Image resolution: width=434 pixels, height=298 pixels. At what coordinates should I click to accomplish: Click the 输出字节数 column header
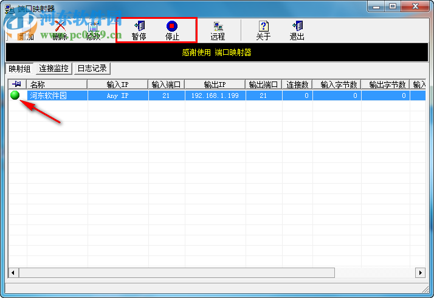click(x=385, y=84)
